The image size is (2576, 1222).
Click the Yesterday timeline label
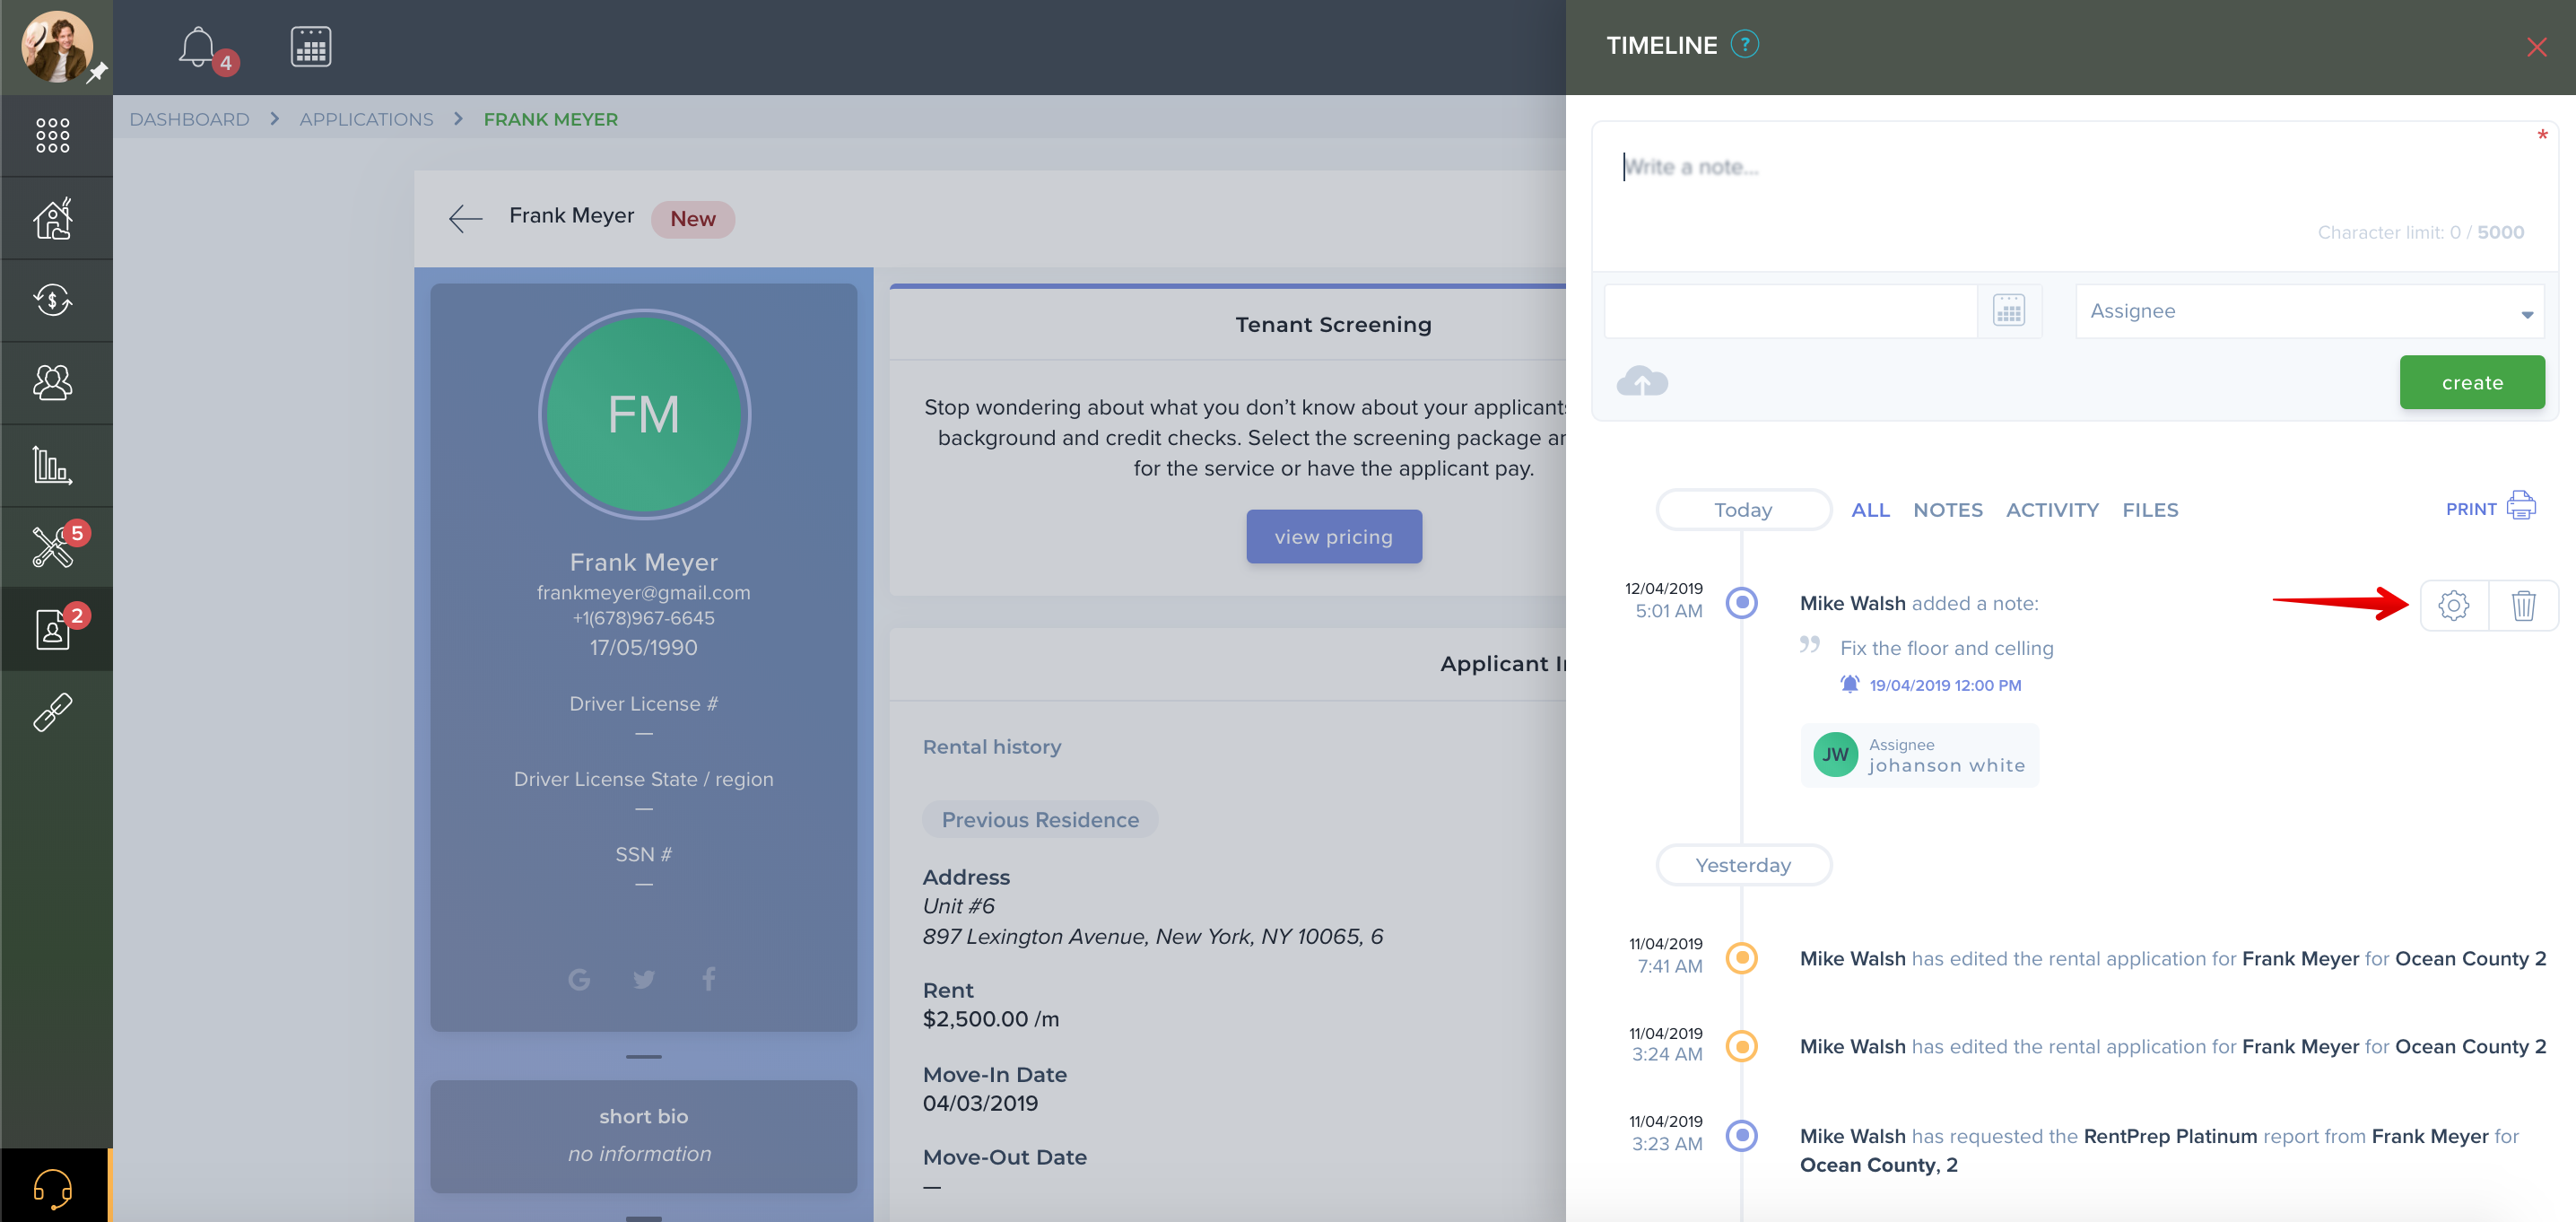tap(1743, 865)
